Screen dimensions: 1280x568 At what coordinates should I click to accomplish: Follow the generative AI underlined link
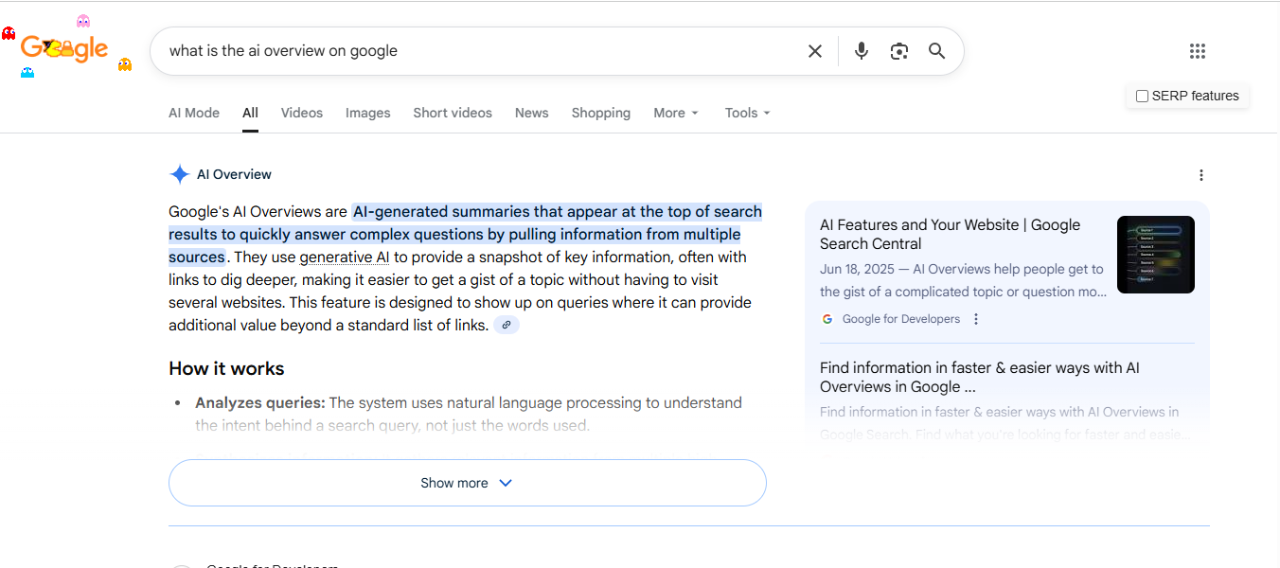[345, 257]
